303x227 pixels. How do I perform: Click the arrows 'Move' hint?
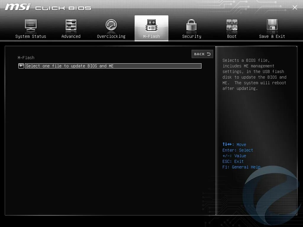(x=234, y=144)
